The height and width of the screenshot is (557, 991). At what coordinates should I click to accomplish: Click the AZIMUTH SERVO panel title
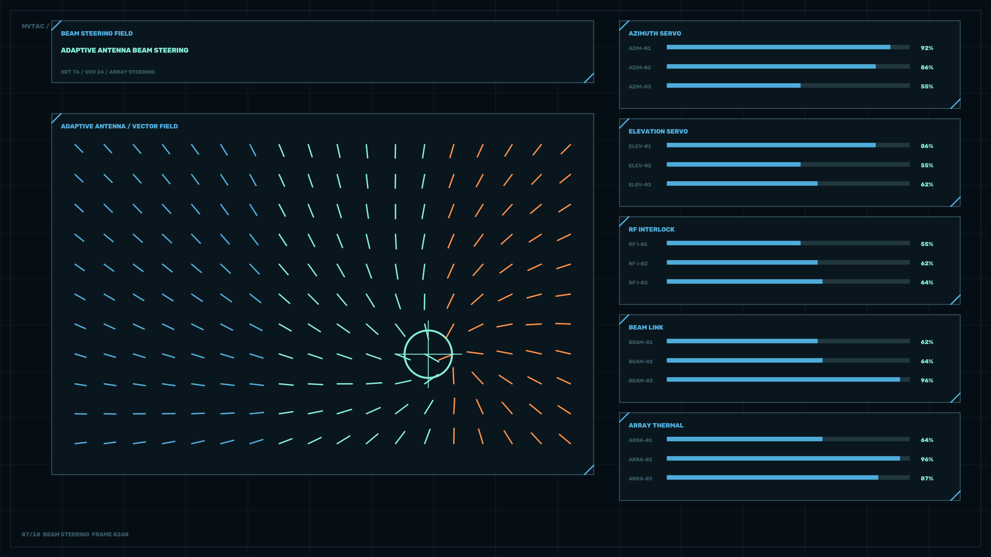(654, 34)
